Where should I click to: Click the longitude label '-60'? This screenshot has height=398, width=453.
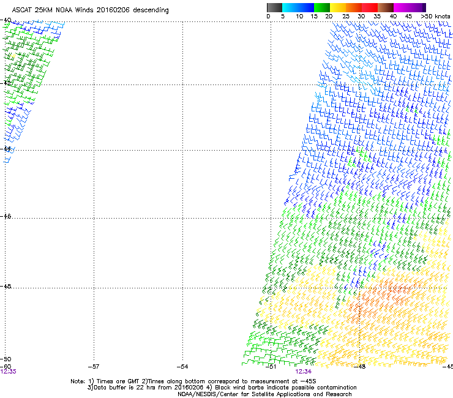point(6,367)
